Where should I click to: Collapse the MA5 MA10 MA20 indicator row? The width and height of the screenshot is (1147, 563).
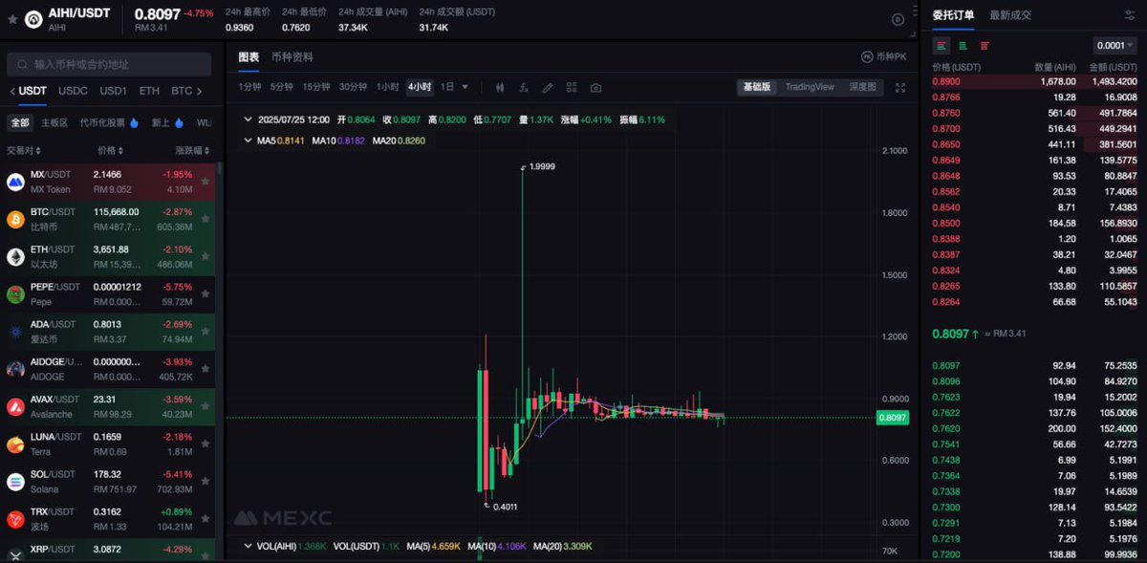(248, 141)
